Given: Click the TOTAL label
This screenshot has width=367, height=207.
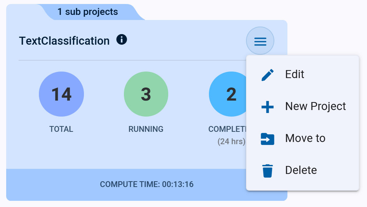Looking at the screenshot, I should pyautogui.click(x=61, y=129).
